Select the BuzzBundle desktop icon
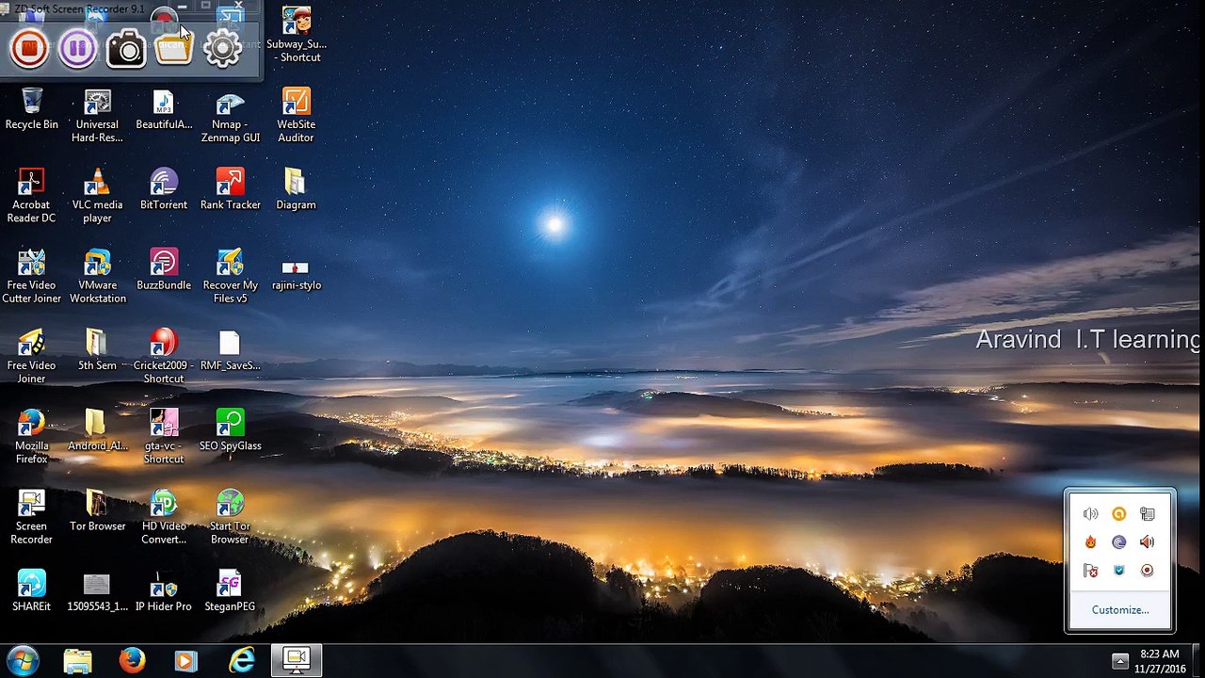Screen dimensions: 1205x678 point(164,270)
